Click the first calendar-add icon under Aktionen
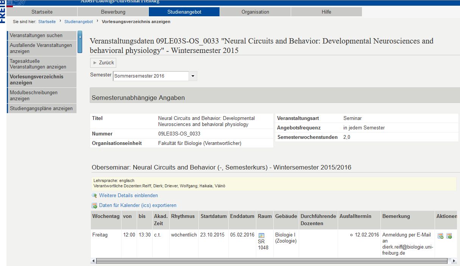The width and height of the screenshot is (460, 266). click(440, 236)
